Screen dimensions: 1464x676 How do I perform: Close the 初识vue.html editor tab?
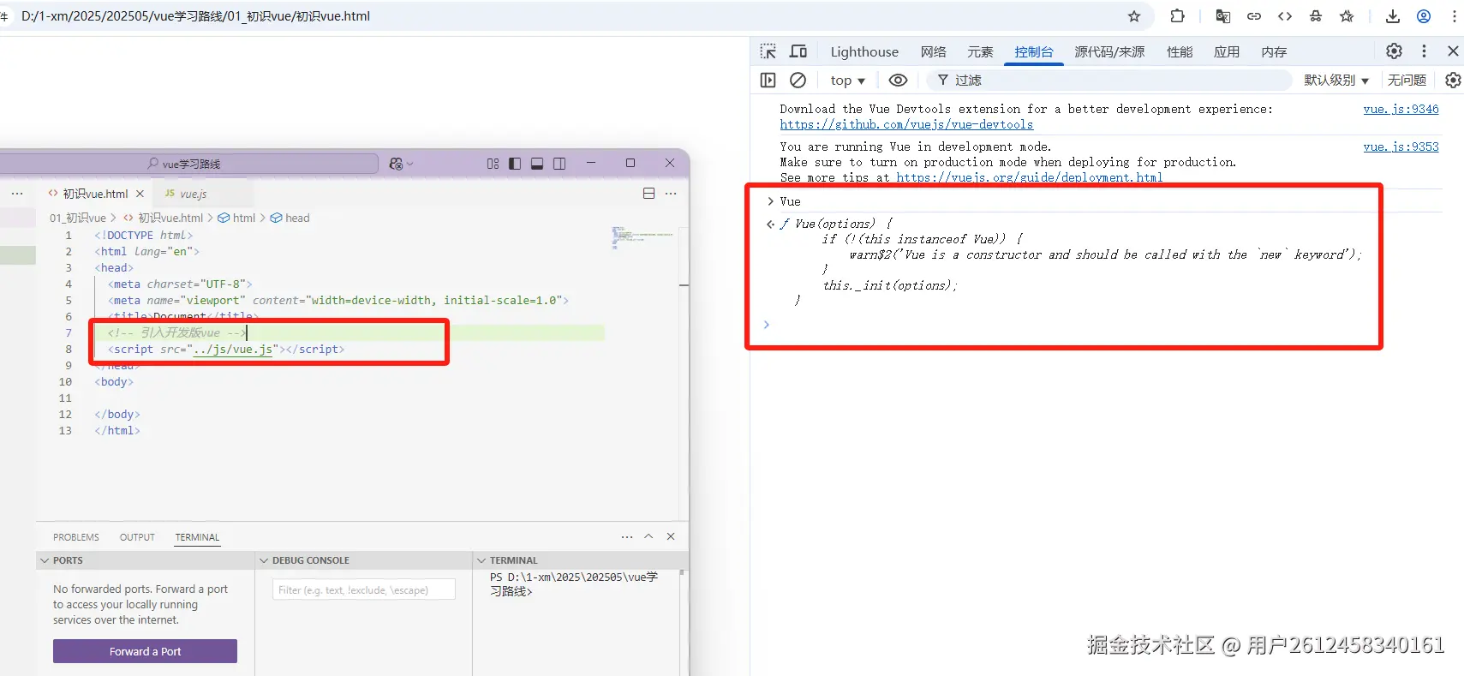coord(140,194)
